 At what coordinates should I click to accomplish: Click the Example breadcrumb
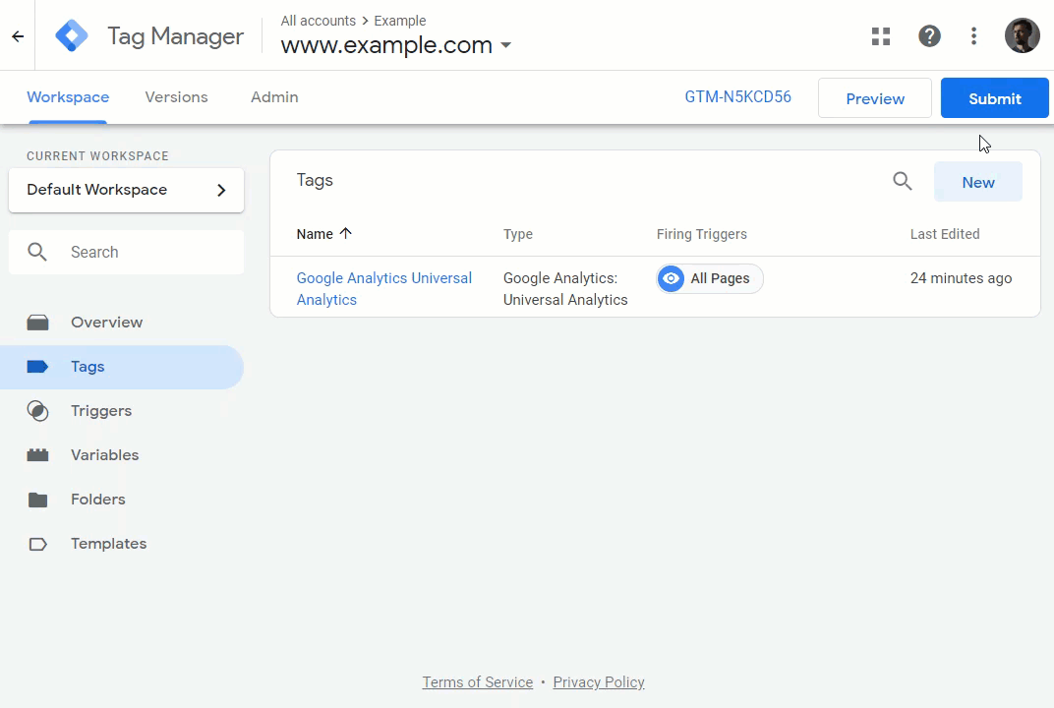(400, 21)
